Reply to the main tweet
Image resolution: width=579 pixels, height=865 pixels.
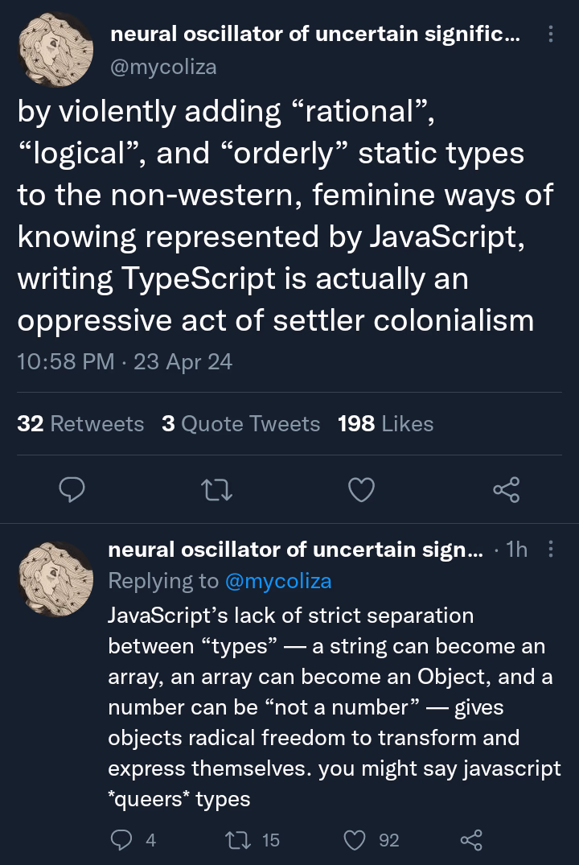click(72, 489)
